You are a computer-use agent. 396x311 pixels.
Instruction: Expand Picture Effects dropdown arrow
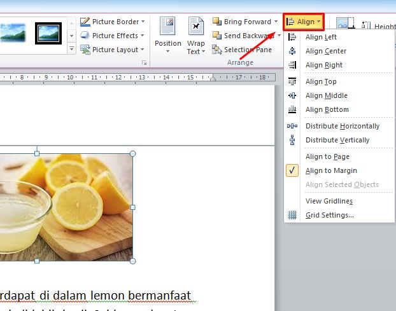tap(142, 36)
